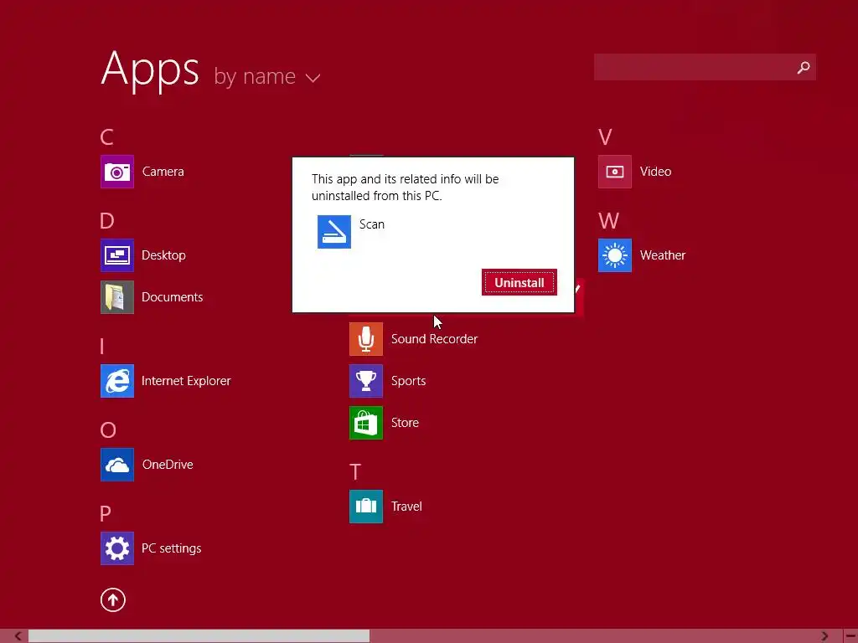858x643 pixels.
Task: Confirm with the Uninstall button
Action: (x=519, y=282)
